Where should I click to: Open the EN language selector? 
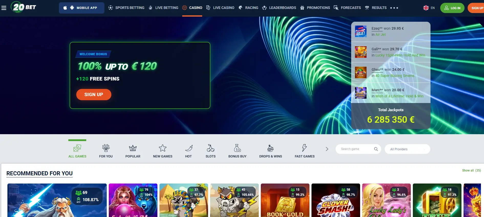point(429,8)
